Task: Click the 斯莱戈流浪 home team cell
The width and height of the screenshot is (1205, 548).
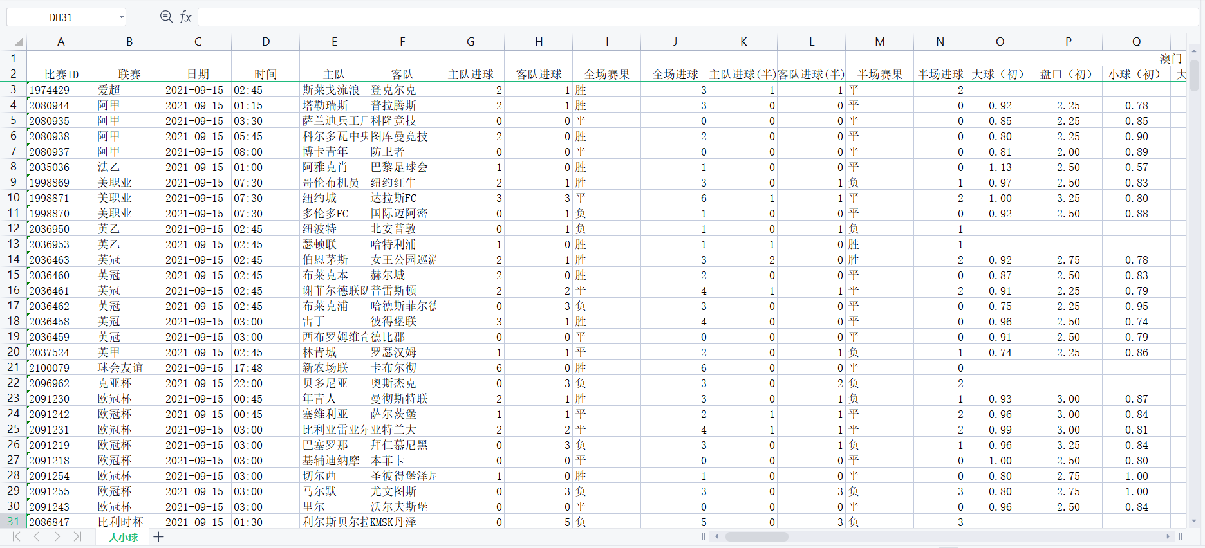Action: [x=333, y=90]
